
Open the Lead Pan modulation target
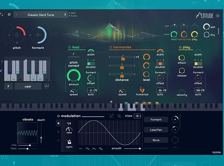[x=156, y=130]
